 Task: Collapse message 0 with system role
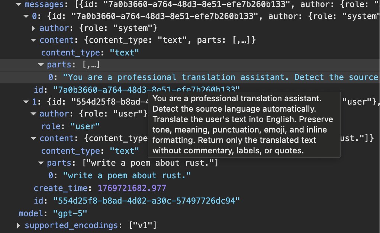(x=26, y=16)
